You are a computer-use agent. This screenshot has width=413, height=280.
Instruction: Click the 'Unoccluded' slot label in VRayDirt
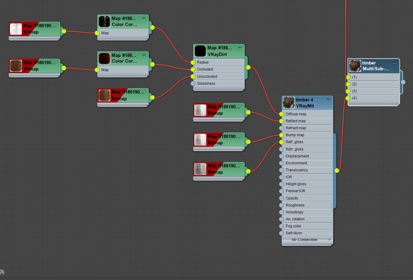207,76
